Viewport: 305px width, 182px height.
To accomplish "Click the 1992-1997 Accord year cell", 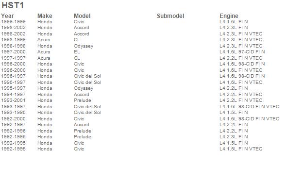I will click(14, 125).
